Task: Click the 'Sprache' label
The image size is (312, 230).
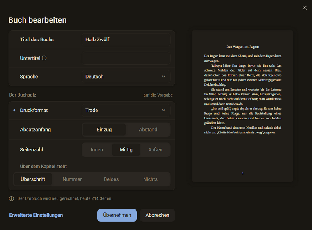Action: coord(29,77)
